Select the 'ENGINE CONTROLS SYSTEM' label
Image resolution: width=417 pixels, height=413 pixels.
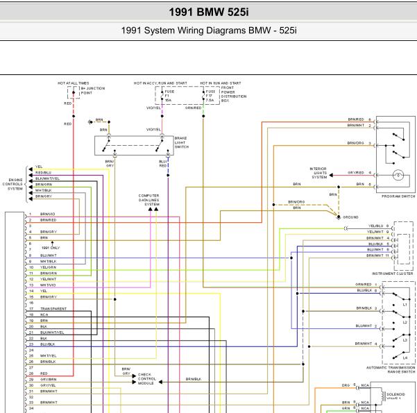(x=12, y=184)
